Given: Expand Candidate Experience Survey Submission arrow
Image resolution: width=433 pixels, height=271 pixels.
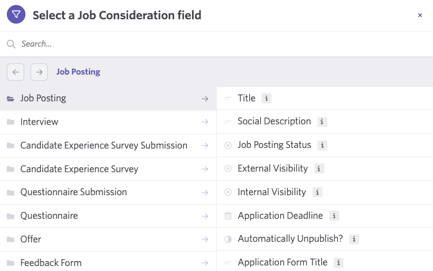Looking at the screenshot, I should (204, 145).
